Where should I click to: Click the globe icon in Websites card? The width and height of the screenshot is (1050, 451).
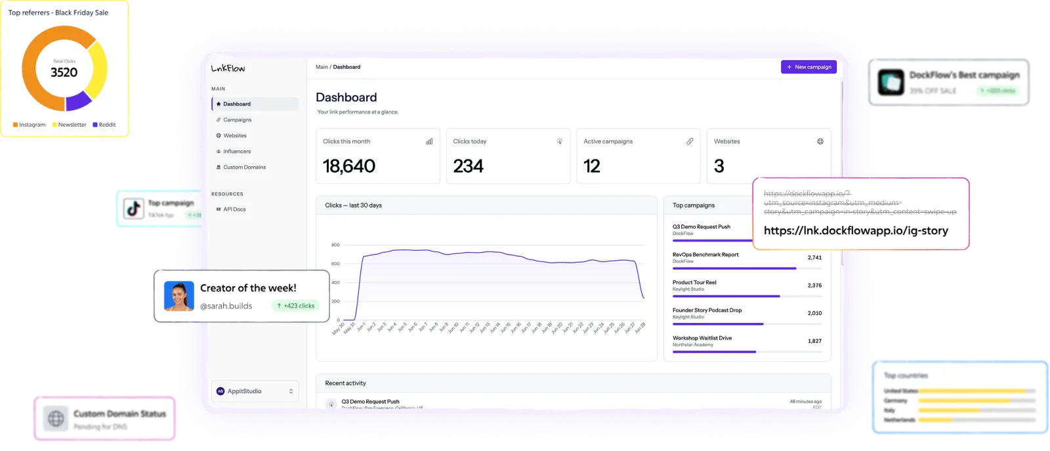pos(820,141)
